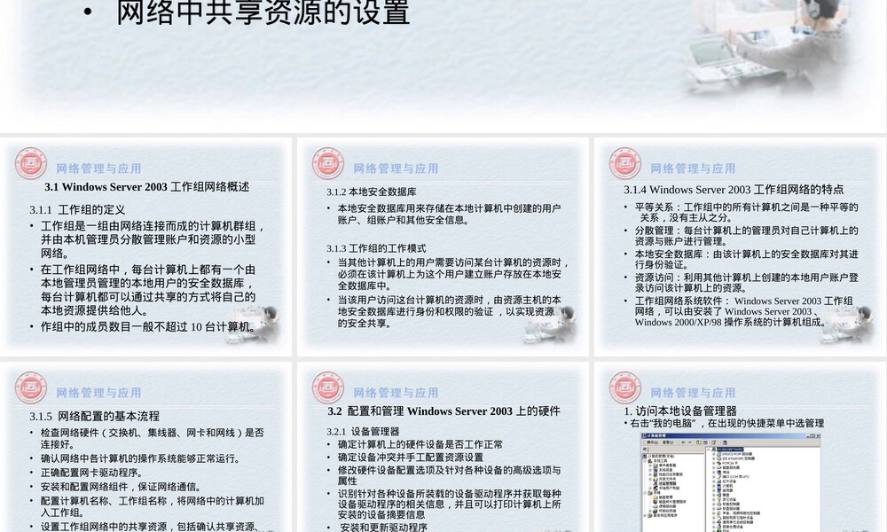
Task: Click heading "3.1 Windows Server 2003 工作组网络概述"
Action: coord(147,187)
